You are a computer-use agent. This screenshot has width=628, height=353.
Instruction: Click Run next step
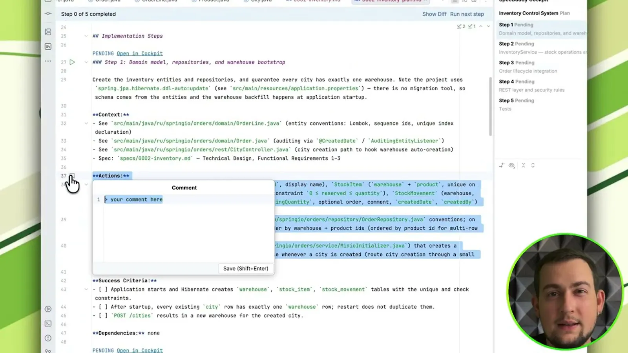point(467,14)
